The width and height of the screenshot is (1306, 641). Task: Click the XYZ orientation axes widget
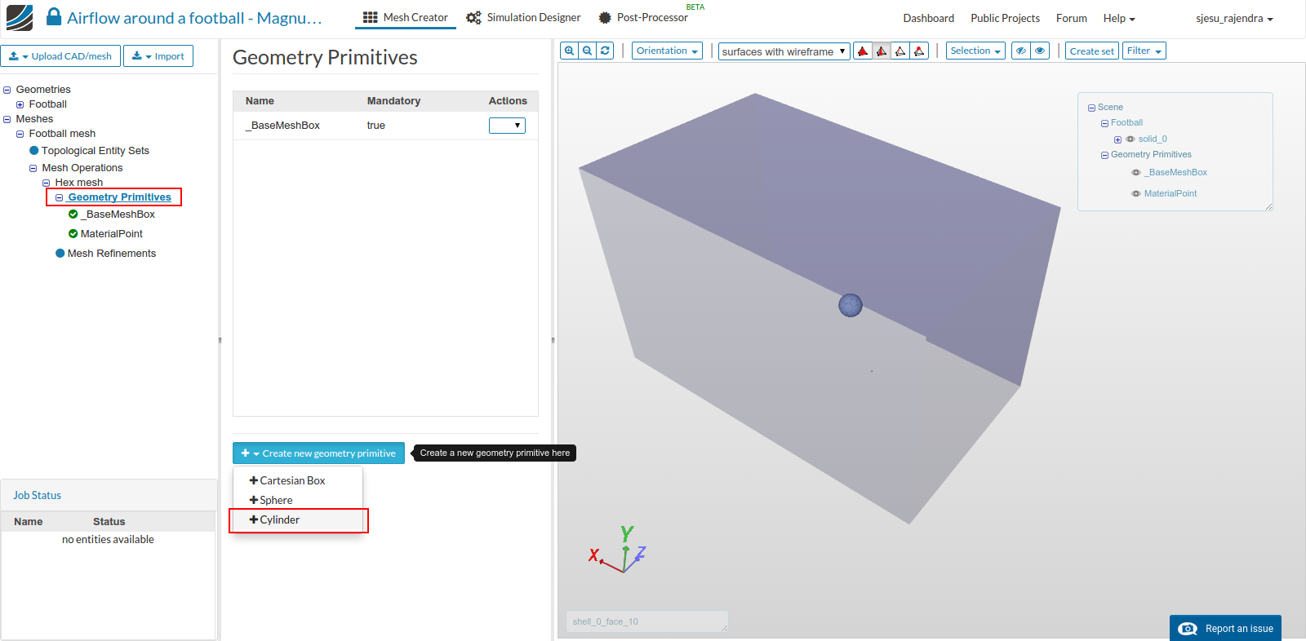[618, 549]
